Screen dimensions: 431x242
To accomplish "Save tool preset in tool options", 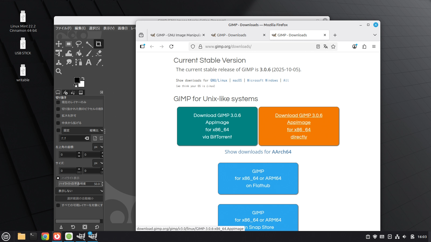I will [x=61, y=227].
